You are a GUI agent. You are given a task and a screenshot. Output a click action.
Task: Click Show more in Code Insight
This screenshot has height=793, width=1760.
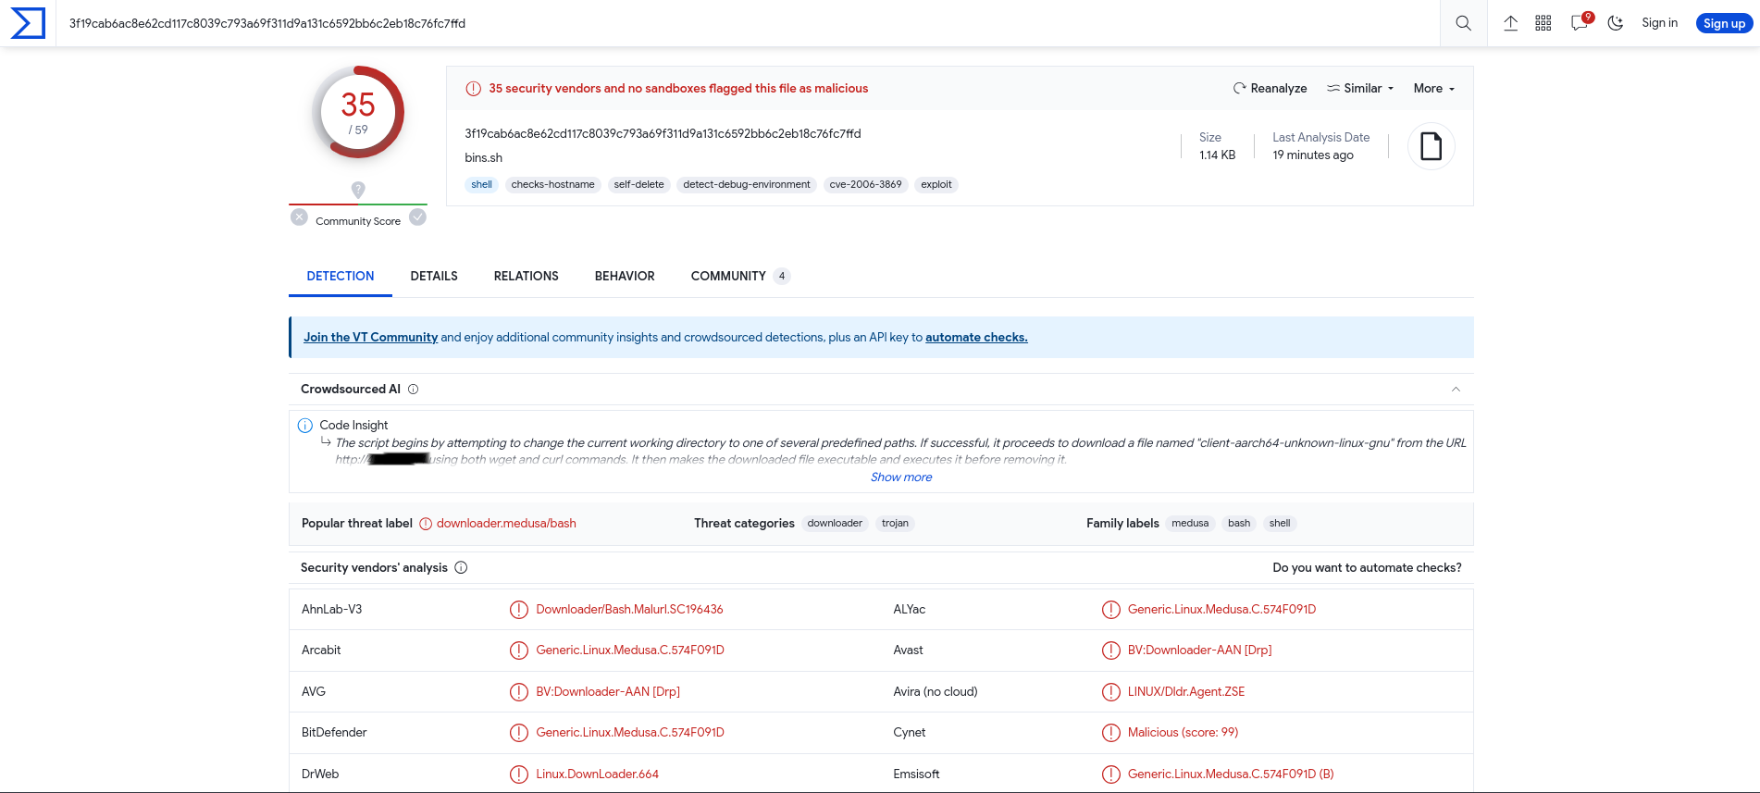click(901, 477)
